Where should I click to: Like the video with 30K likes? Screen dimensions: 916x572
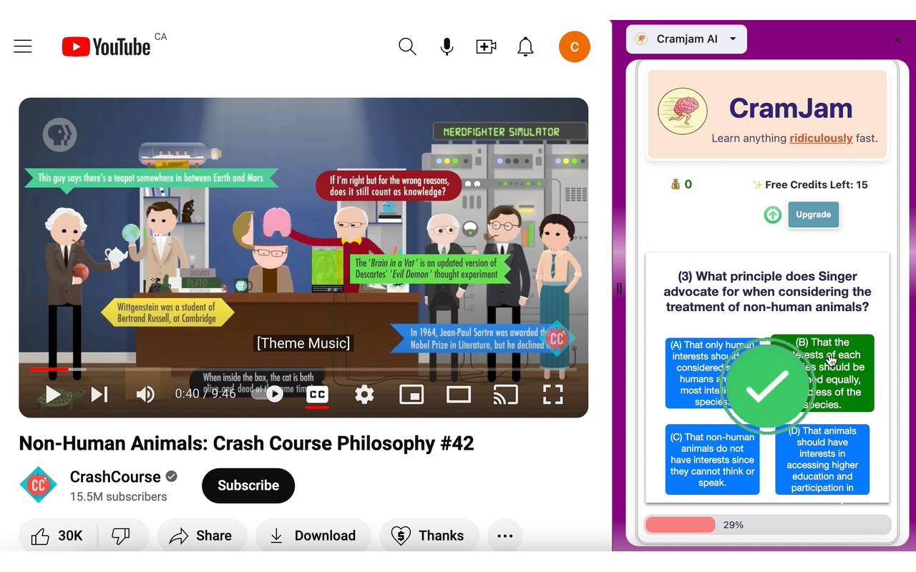tap(57, 536)
